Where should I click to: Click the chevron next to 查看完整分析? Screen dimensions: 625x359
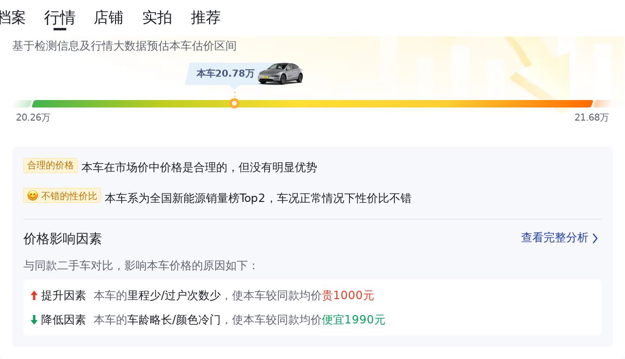click(x=595, y=238)
